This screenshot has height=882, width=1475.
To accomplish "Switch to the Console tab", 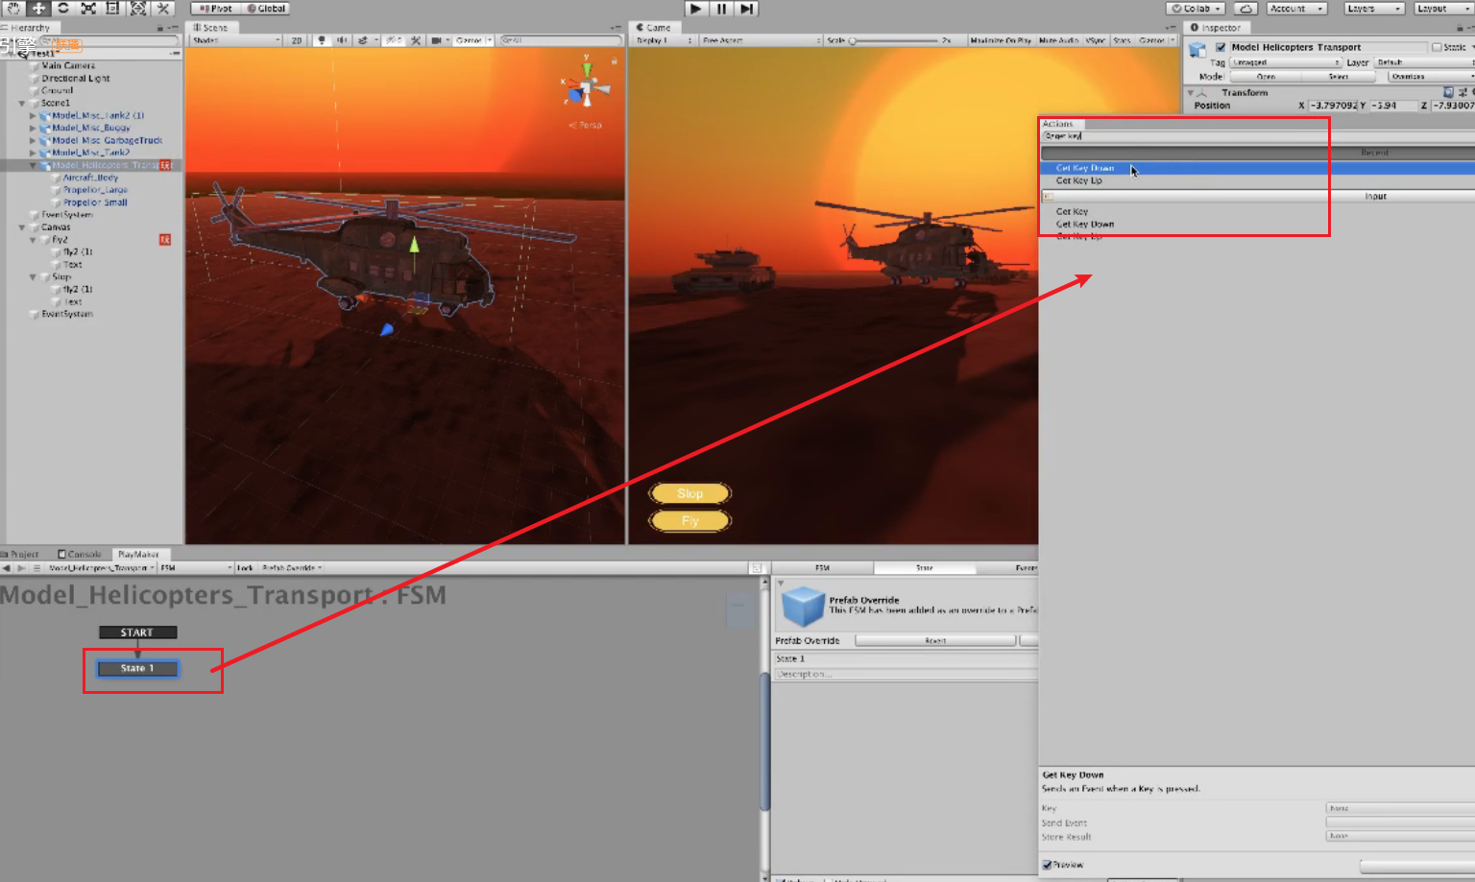I will 80,554.
